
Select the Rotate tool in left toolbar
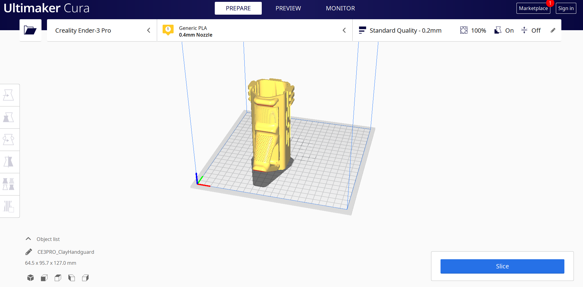[x=9, y=140]
